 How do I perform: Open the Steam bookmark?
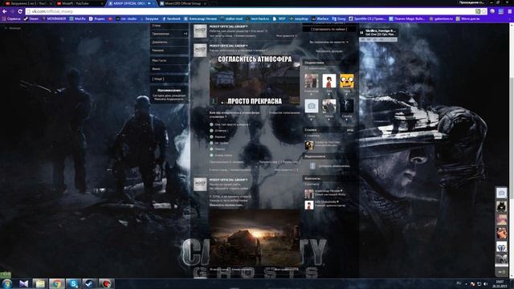click(31, 18)
